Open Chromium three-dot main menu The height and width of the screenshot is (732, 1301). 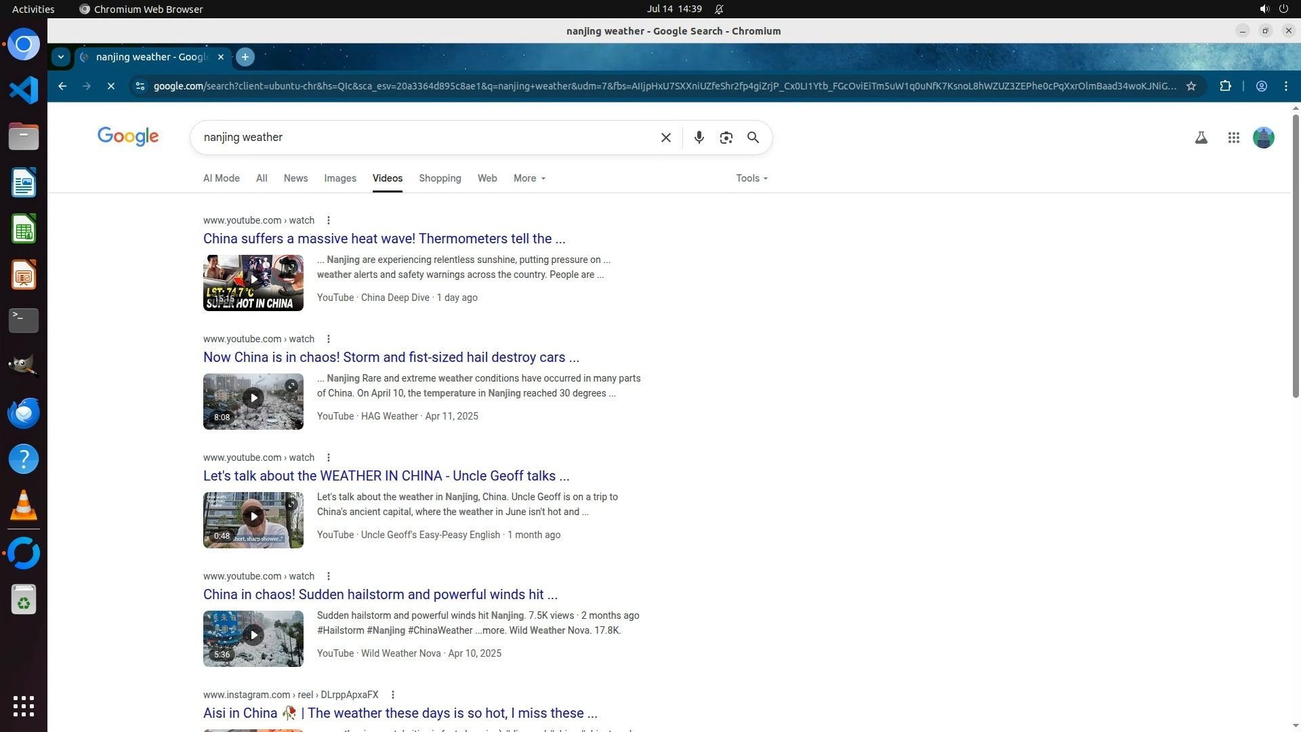tap(1285, 86)
